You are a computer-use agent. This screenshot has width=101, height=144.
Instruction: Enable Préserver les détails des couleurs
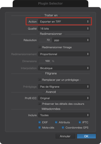40,104
